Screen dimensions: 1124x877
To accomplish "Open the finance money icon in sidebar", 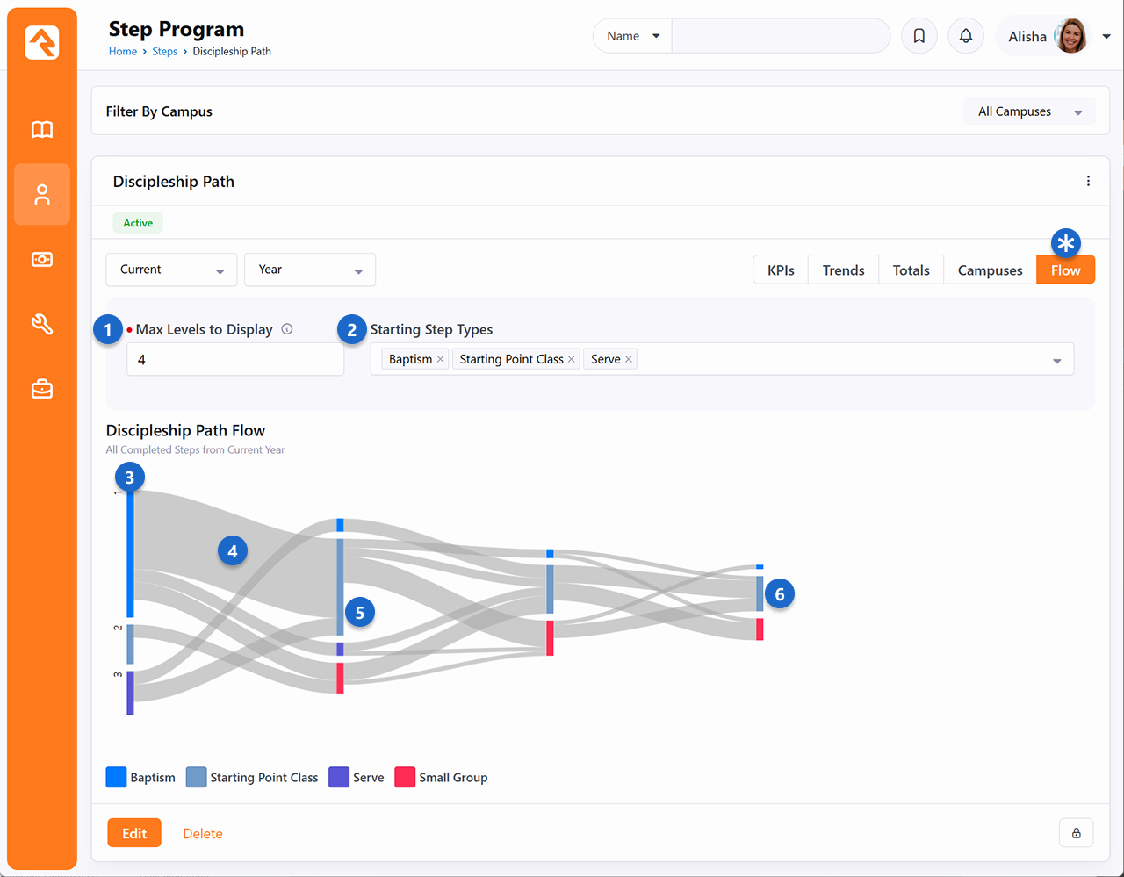I will 42,260.
